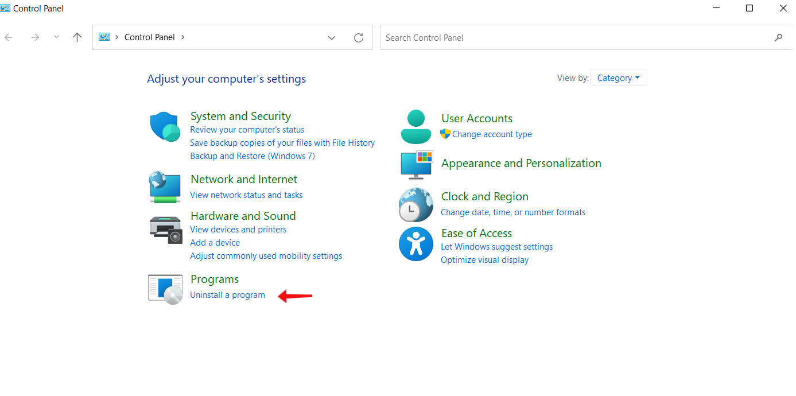Open the Ease of Access icon
This screenshot has height=396, width=796.
point(416,244)
